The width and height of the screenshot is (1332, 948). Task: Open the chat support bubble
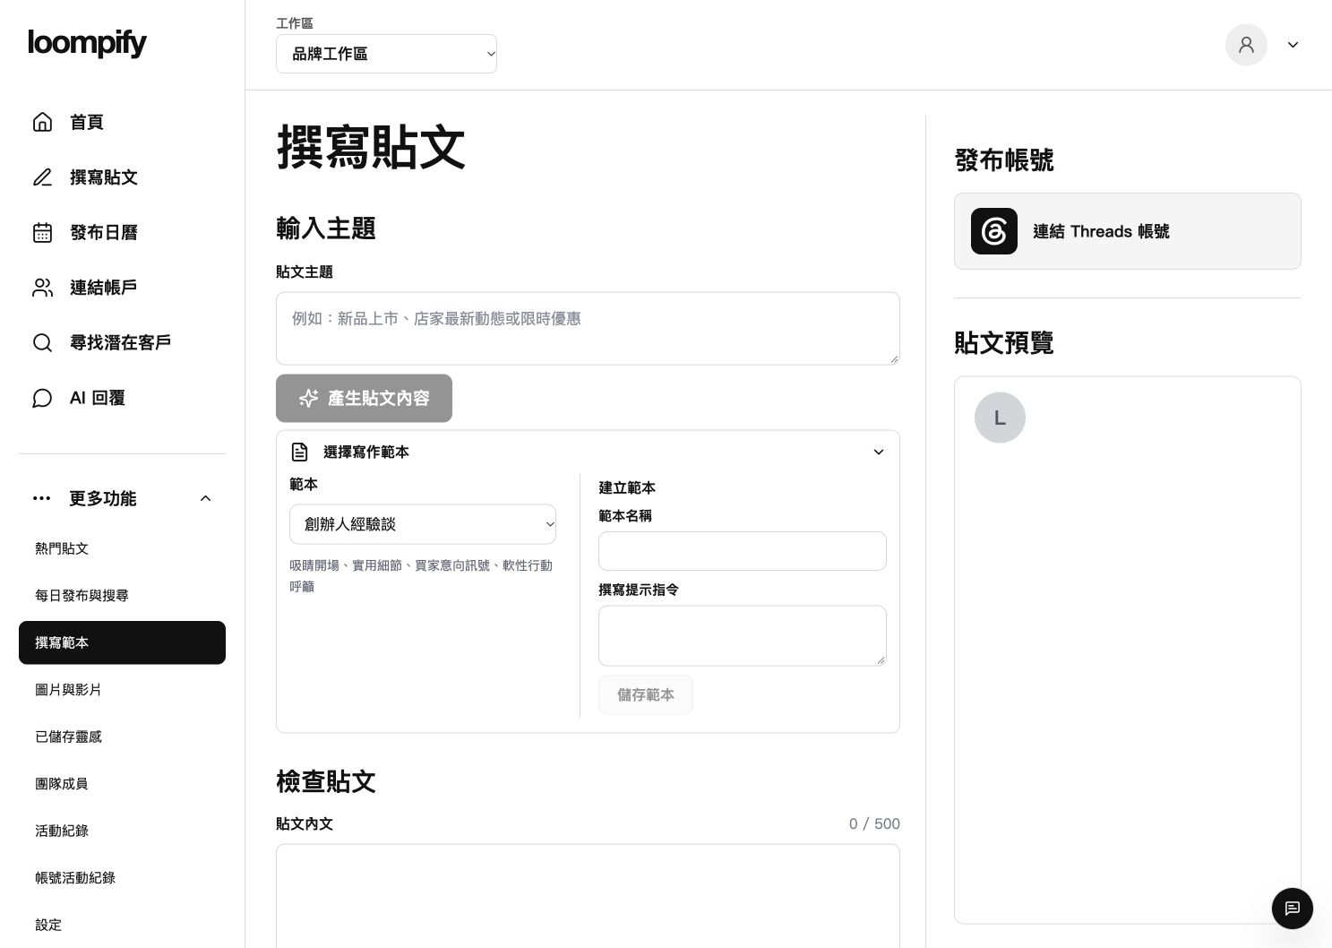(x=1292, y=909)
